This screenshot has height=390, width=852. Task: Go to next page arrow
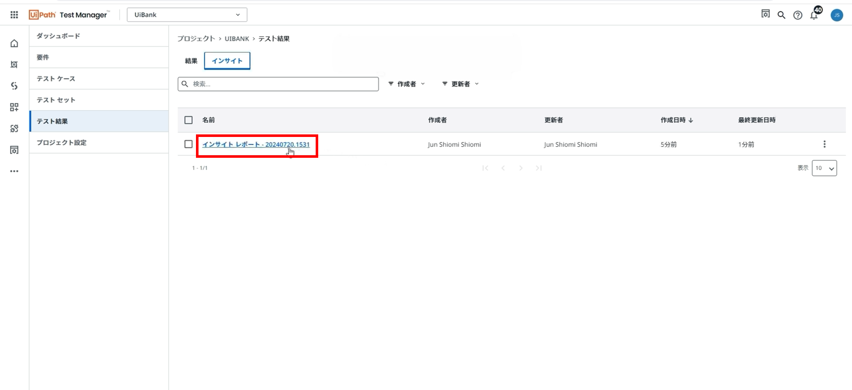[x=521, y=168]
